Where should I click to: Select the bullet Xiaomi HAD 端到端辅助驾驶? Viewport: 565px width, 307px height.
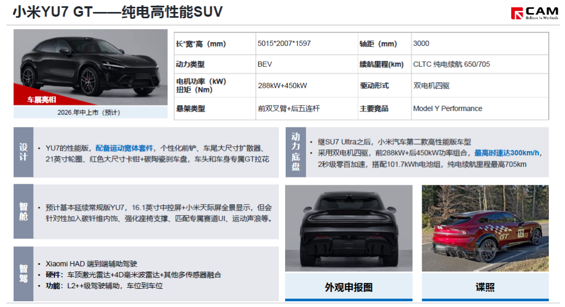(x=91, y=264)
